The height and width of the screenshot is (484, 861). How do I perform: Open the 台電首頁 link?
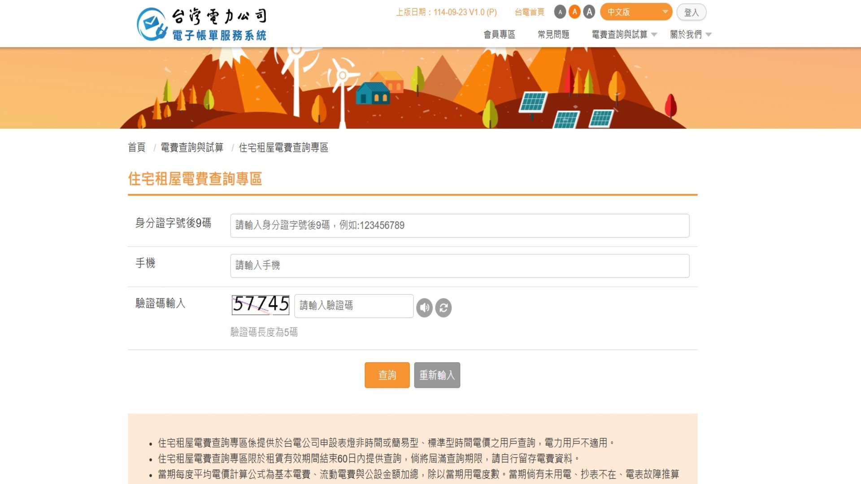[x=529, y=12]
